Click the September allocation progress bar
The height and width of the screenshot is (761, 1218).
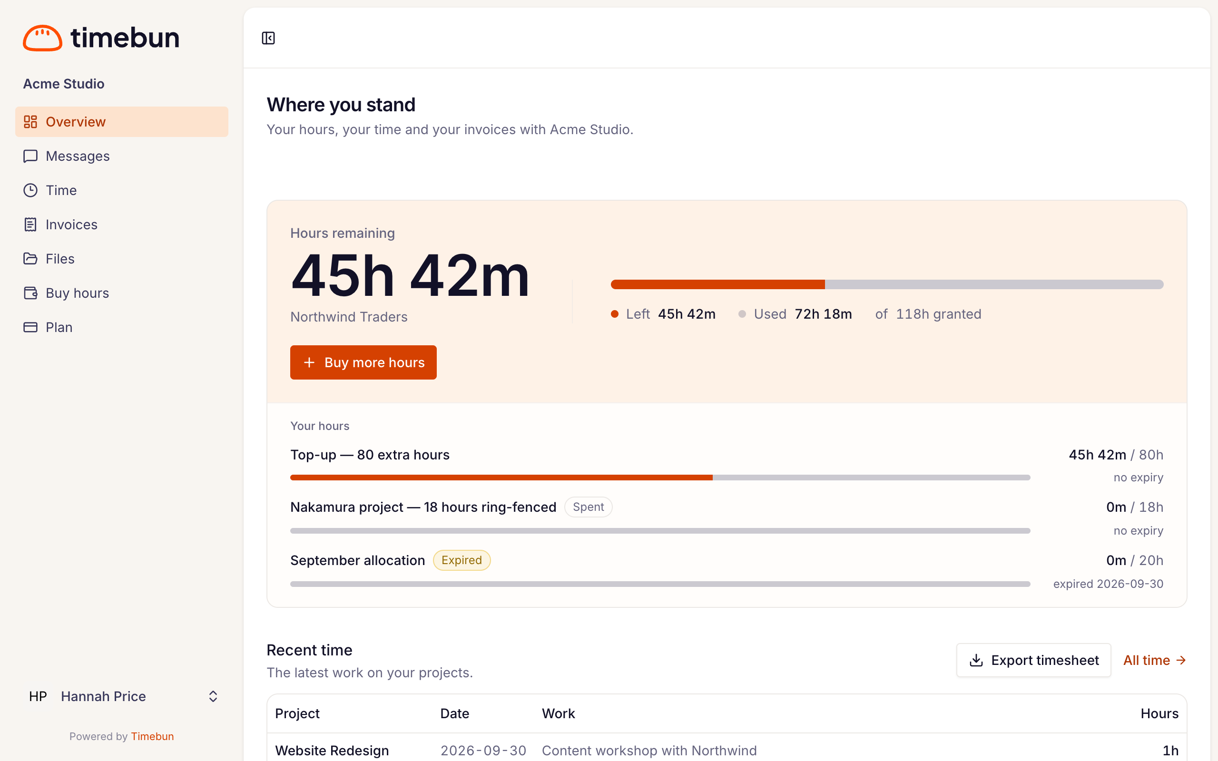(660, 584)
